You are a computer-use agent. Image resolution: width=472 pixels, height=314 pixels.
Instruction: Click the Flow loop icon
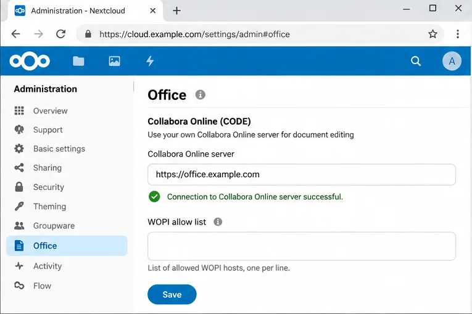tap(19, 286)
